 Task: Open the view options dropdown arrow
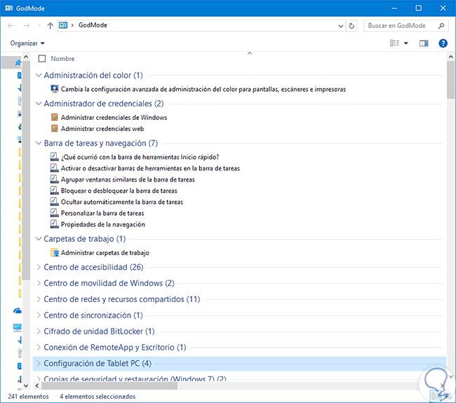pos(406,43)
